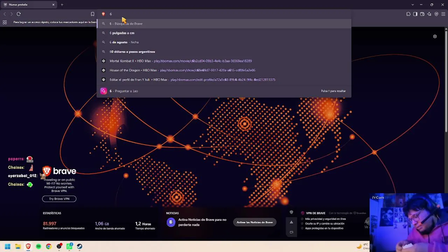Reload the current page
Screen dimensions: 448x252
pyautogui.click(x=19, y=14)
